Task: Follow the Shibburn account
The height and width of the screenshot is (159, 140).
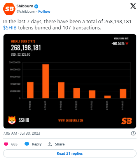Action: click(x=44, y=12)
